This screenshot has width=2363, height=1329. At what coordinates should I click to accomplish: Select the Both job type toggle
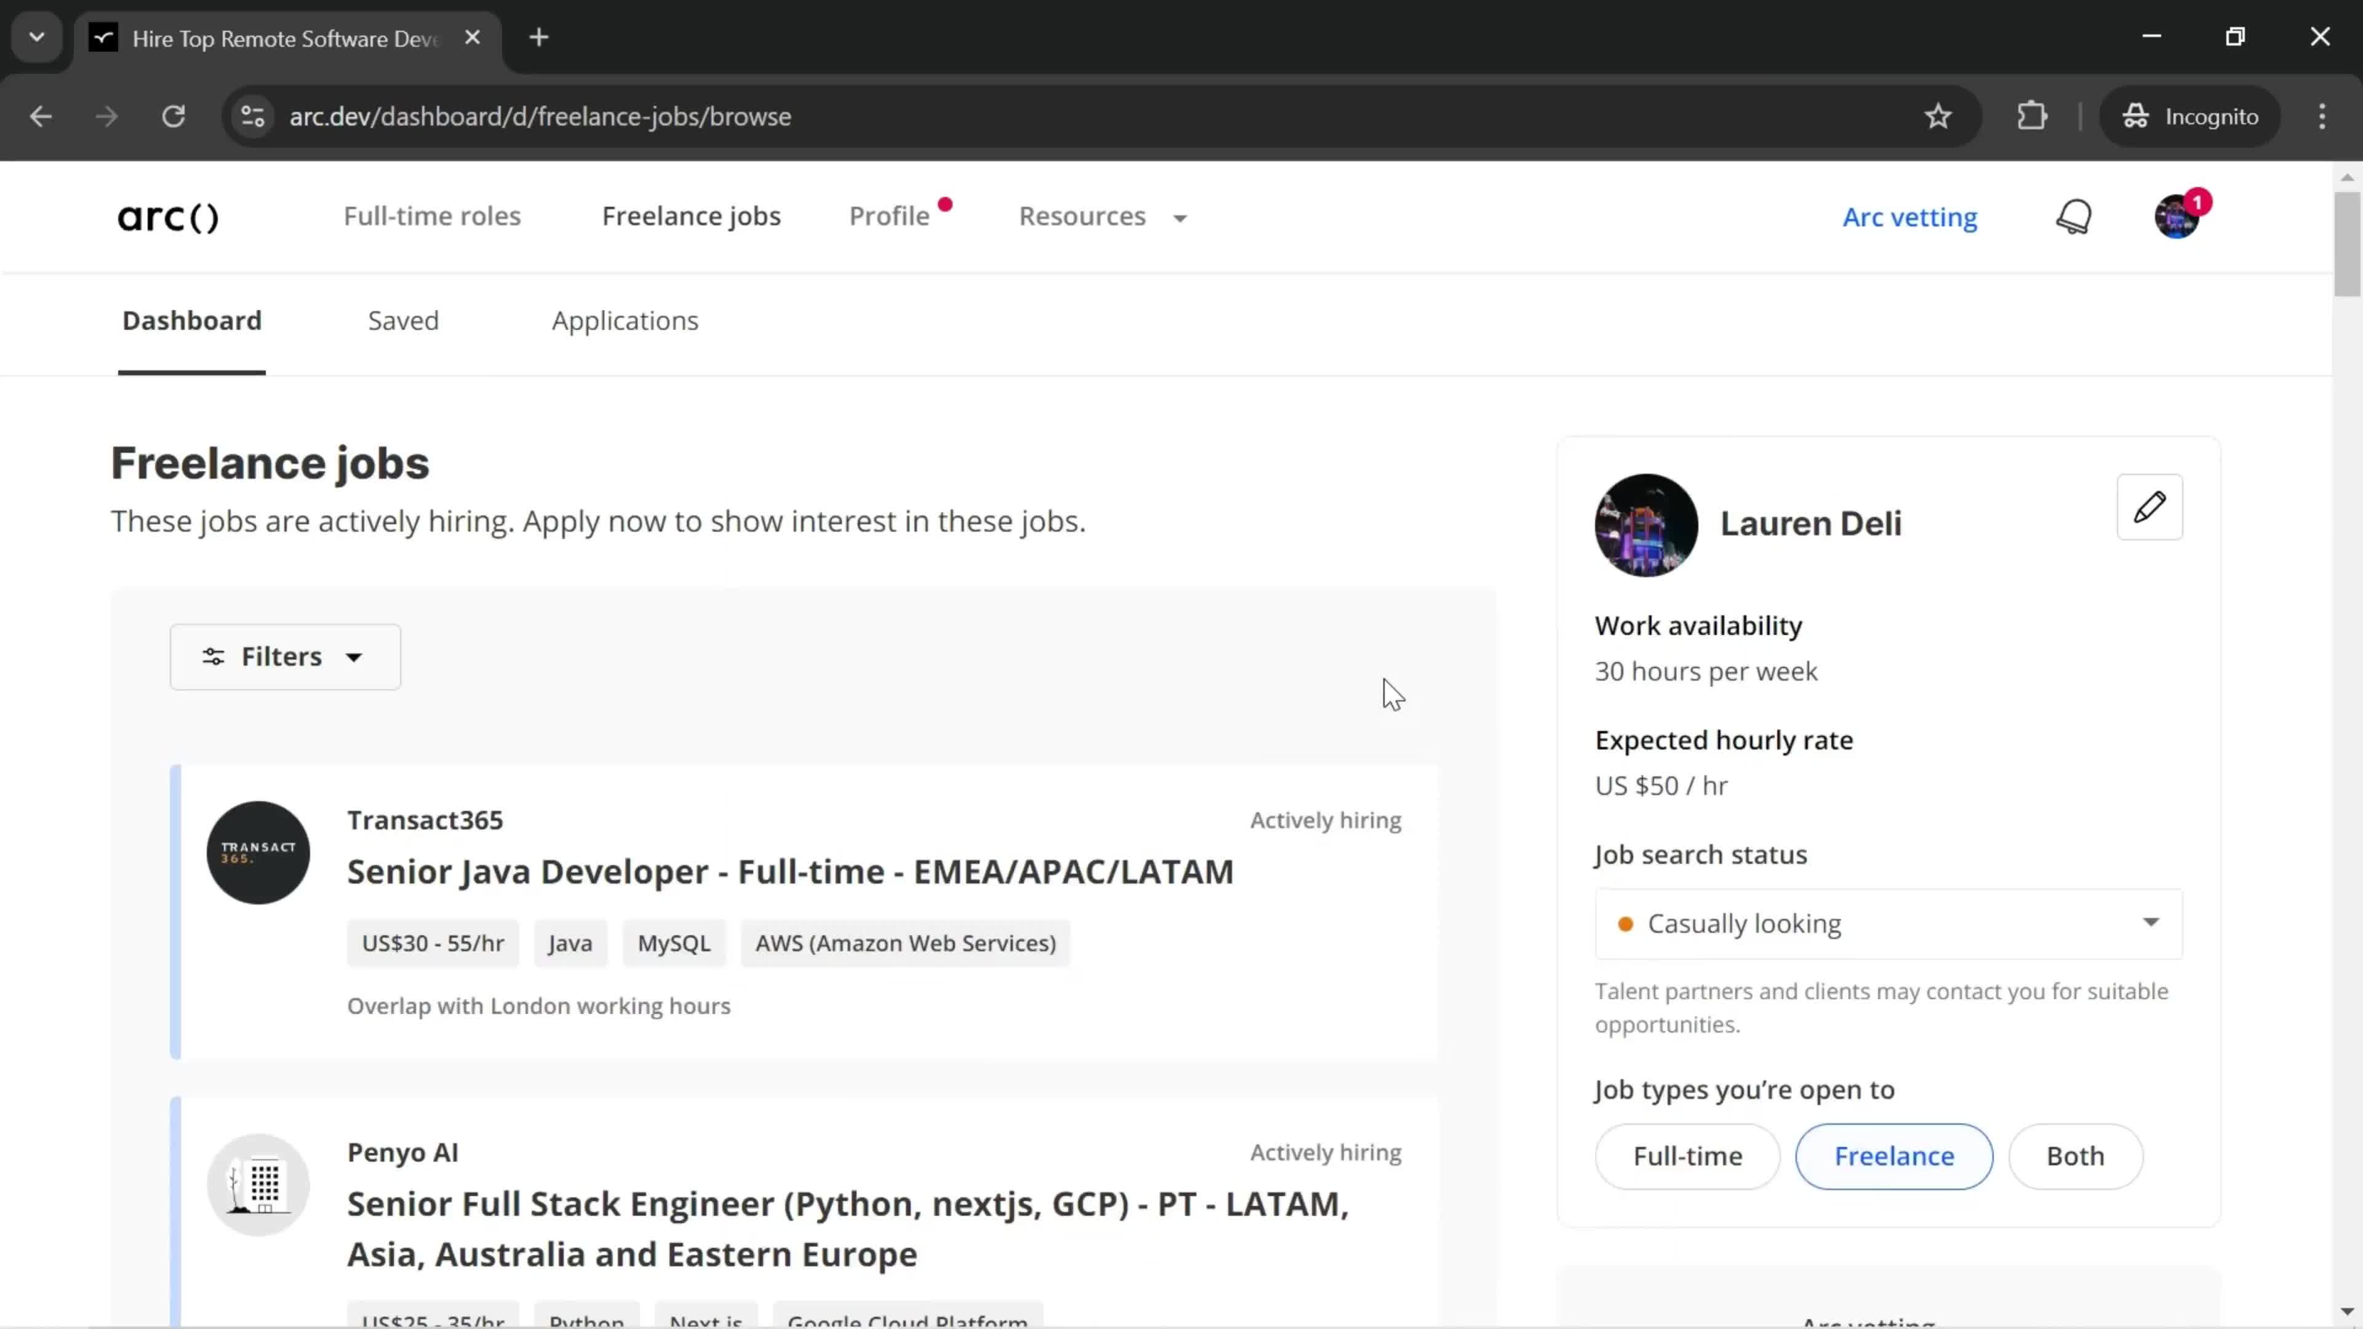[x=2076, y=1155]
